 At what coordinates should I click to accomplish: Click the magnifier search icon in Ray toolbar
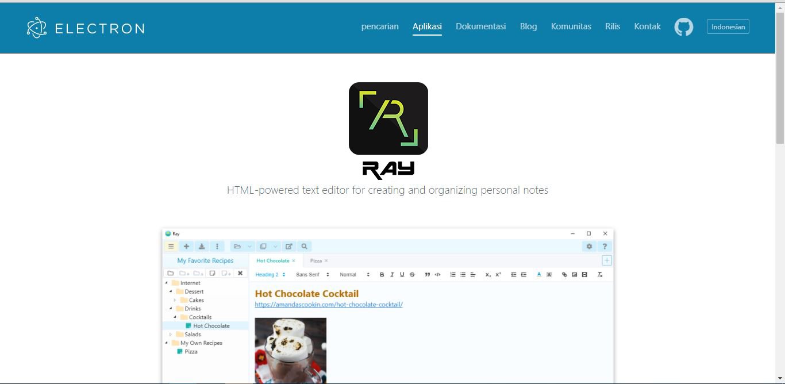[x=305, y=246]
